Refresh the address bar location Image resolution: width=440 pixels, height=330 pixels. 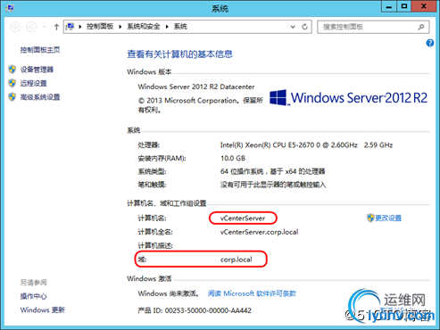[x=304, y=27]
